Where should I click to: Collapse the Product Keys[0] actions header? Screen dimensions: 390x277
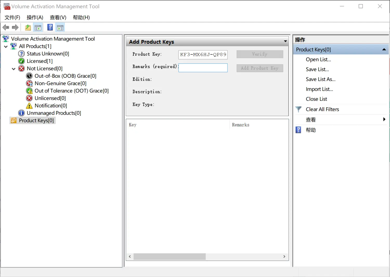[384, 49]
